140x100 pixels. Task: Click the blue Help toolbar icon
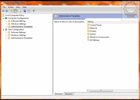pyautogui.click(x=25, y=11)
